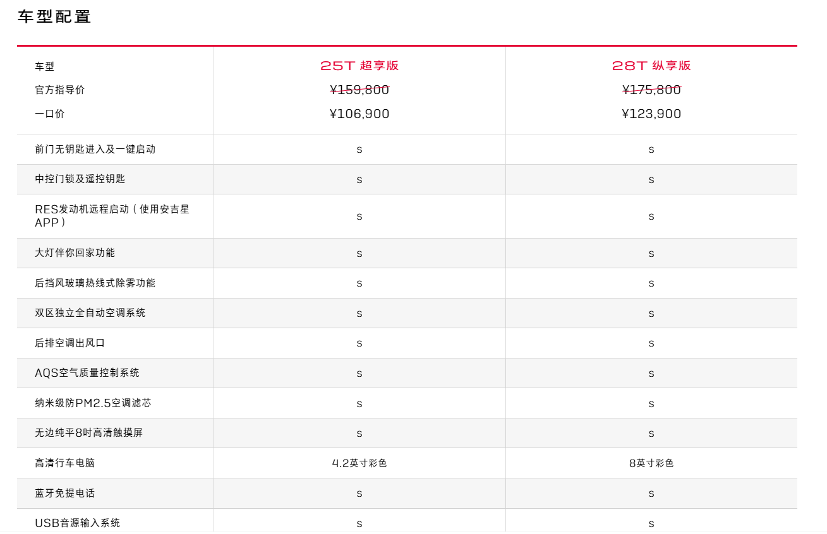Click the 8英寸彩色 cell for 28T
Screen dimensions: 827x534
click(x=651, y=463)
